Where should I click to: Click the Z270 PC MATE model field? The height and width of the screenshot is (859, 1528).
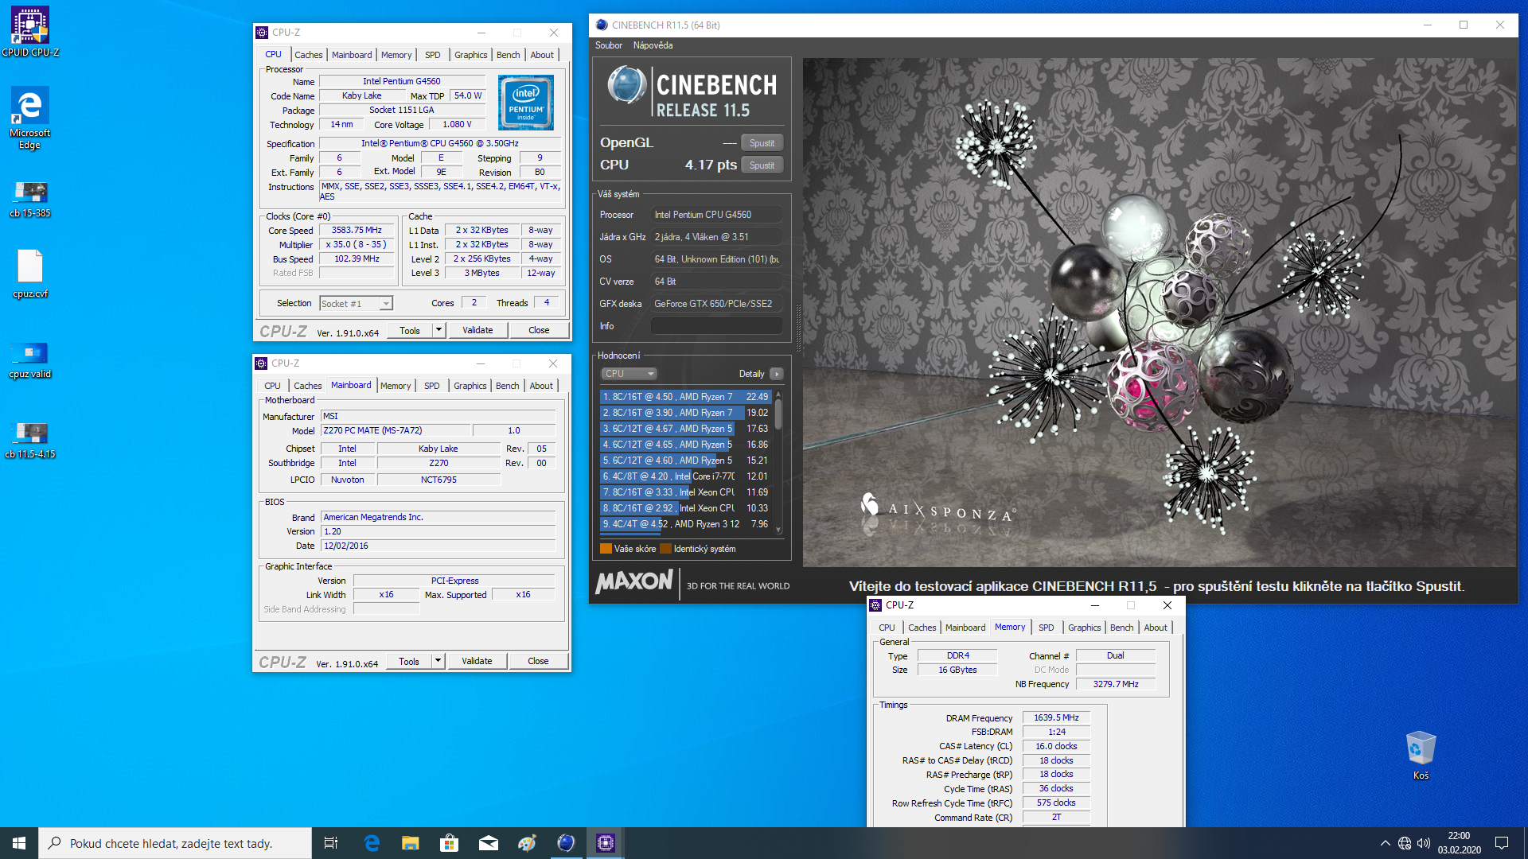point(395,431)
